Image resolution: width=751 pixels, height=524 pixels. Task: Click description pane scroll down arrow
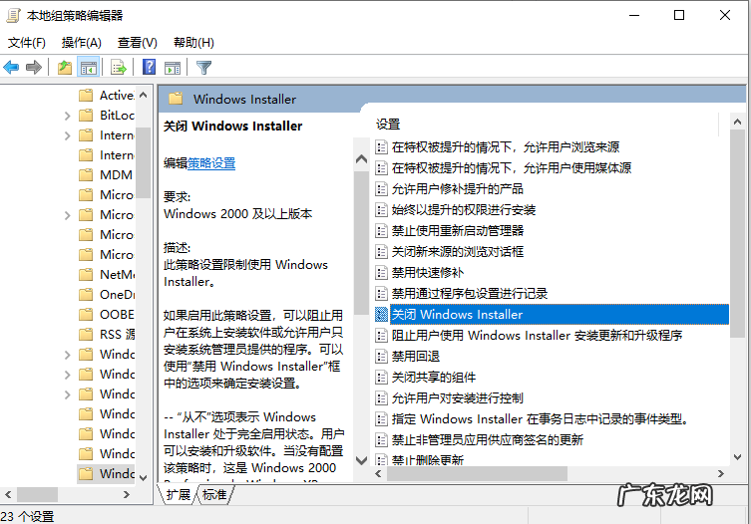coord(362,460)
